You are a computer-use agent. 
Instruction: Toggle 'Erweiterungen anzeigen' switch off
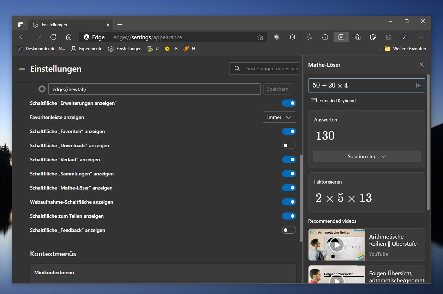(x=289, y=103)
